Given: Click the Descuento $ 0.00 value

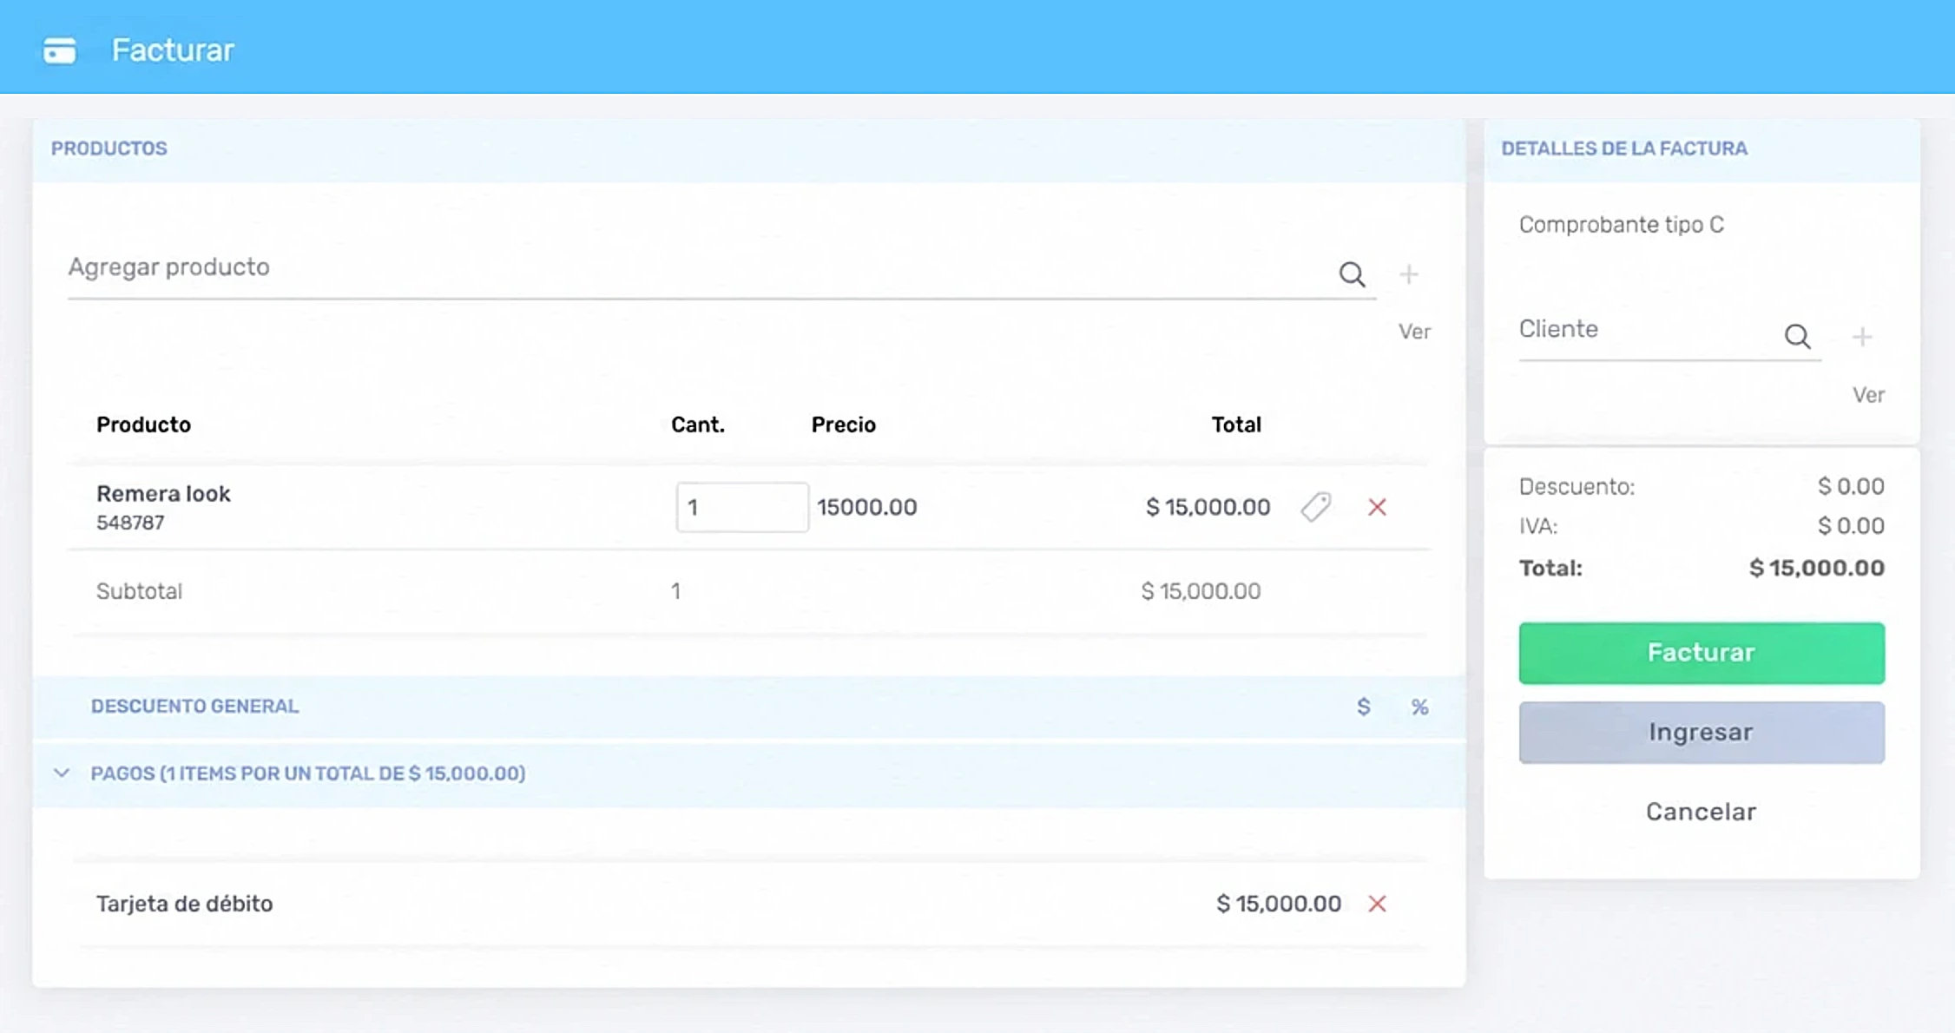Looking at the screenshot, I should 1851,486.
